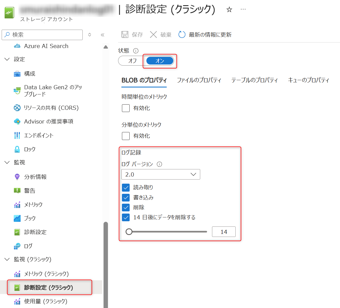Select the リソースの共有 (CORS) globe icon
The width and height of the screenshot is (340, 308).
(x=17, y=108)
